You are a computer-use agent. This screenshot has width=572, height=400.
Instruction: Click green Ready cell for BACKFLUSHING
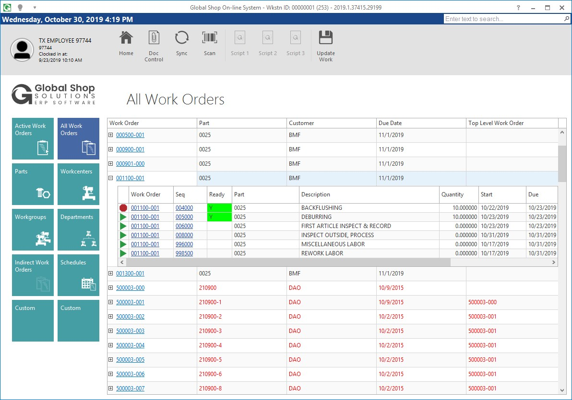click(219, 208)
